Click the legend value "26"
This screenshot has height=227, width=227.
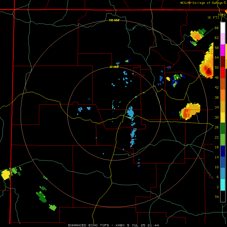[217, 127]
